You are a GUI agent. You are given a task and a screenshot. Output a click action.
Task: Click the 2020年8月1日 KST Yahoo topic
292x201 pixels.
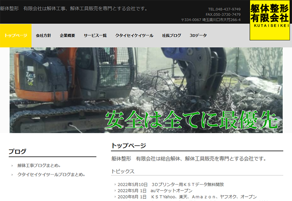(187, 197)
